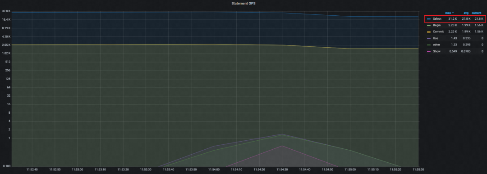Image resolution: width=487 pixels, height=174 pixels.
Task: Toggle the Begin series in the legend
Action: point(436,25)
